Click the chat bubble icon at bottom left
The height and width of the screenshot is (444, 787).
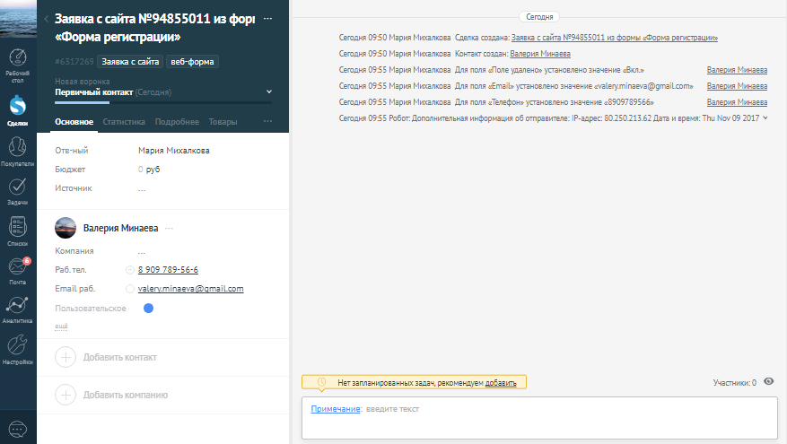17,428
